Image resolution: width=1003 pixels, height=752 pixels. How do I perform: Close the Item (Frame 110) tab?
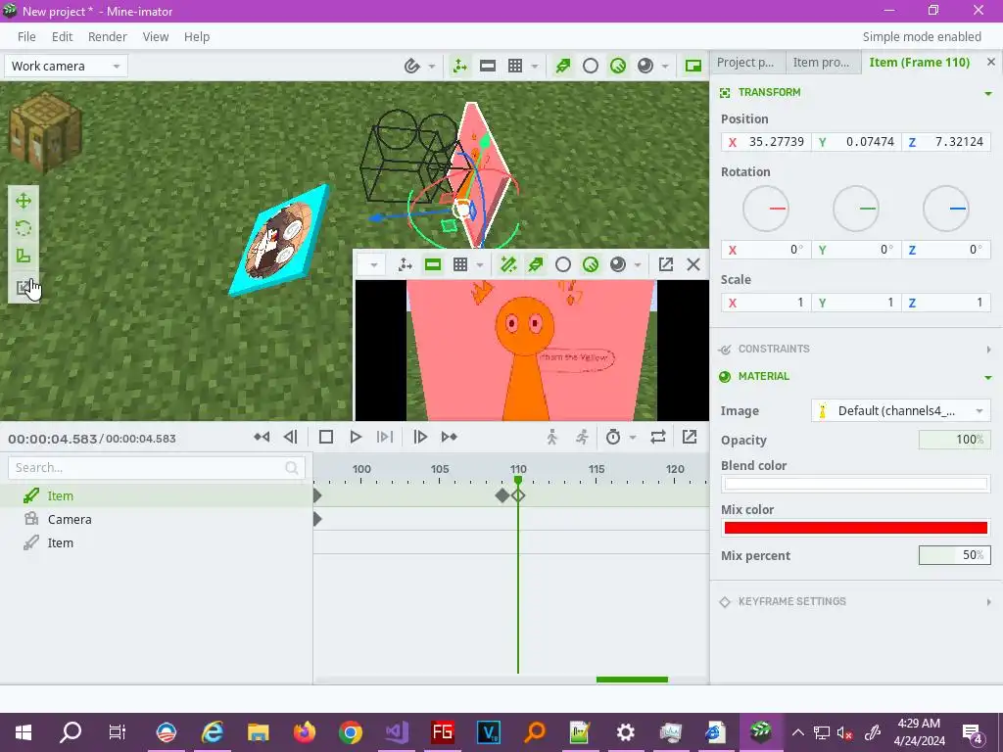coord(991,62)
